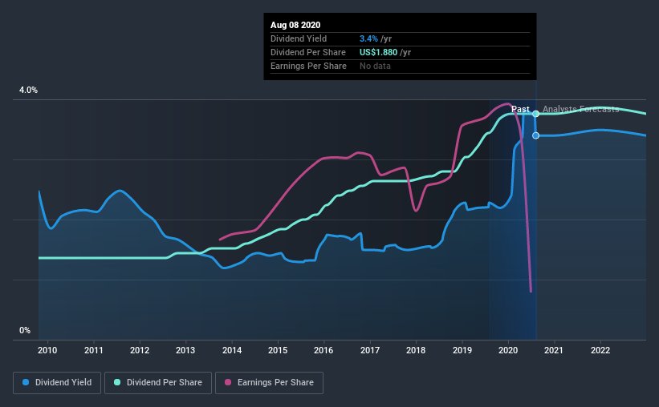Click the 2016 x-axis year label

pyautogui.click(x=323, y=350)
